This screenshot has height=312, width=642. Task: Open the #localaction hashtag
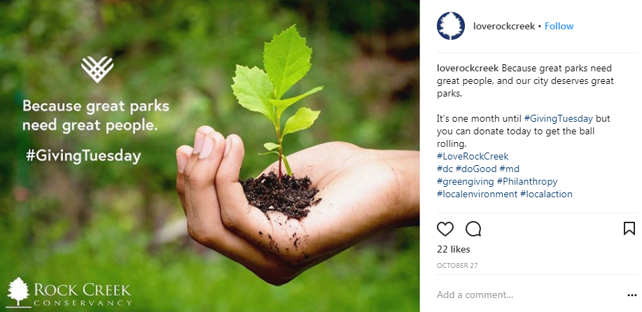coord(546,194)
